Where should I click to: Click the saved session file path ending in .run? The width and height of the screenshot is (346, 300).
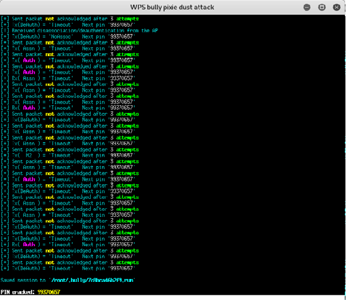click(x=93, y=280)
